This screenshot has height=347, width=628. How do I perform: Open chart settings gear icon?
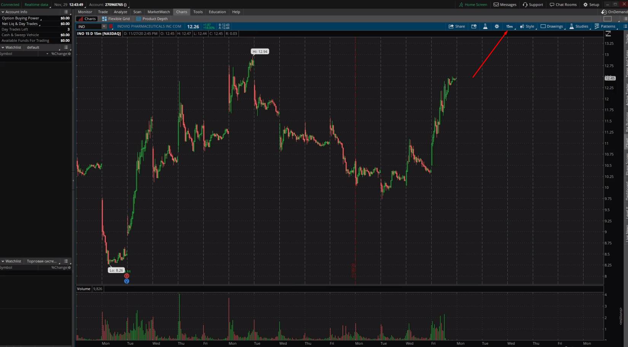497,27
